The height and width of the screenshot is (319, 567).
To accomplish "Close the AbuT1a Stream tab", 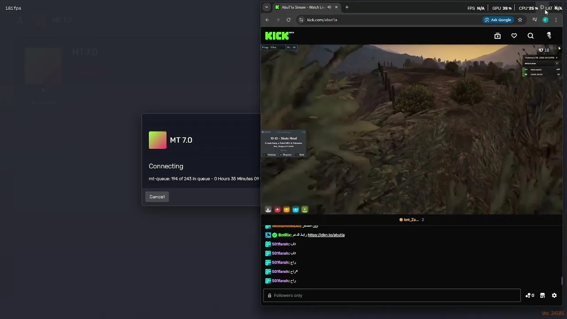I will pos(336,7).
